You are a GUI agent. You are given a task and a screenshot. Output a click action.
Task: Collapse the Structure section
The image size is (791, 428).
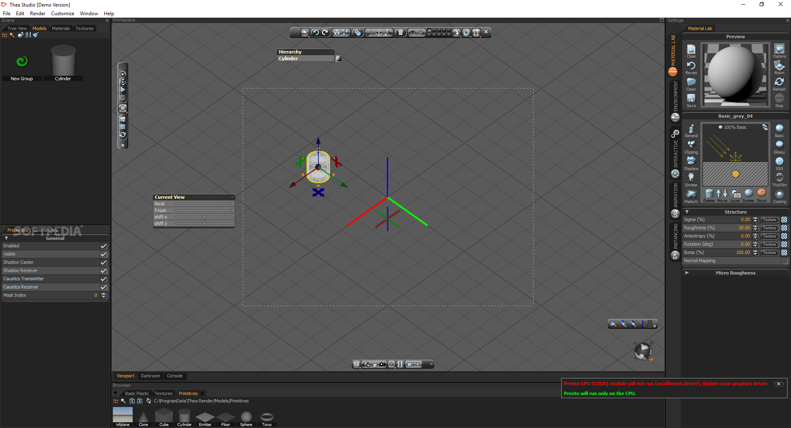[x=687, y=212]
